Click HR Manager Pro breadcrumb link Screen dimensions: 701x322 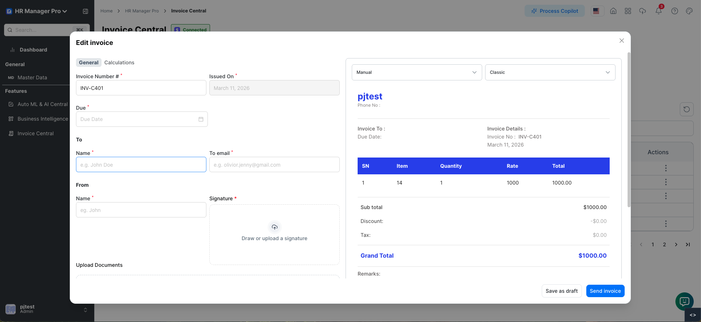(x=142, y=11)
